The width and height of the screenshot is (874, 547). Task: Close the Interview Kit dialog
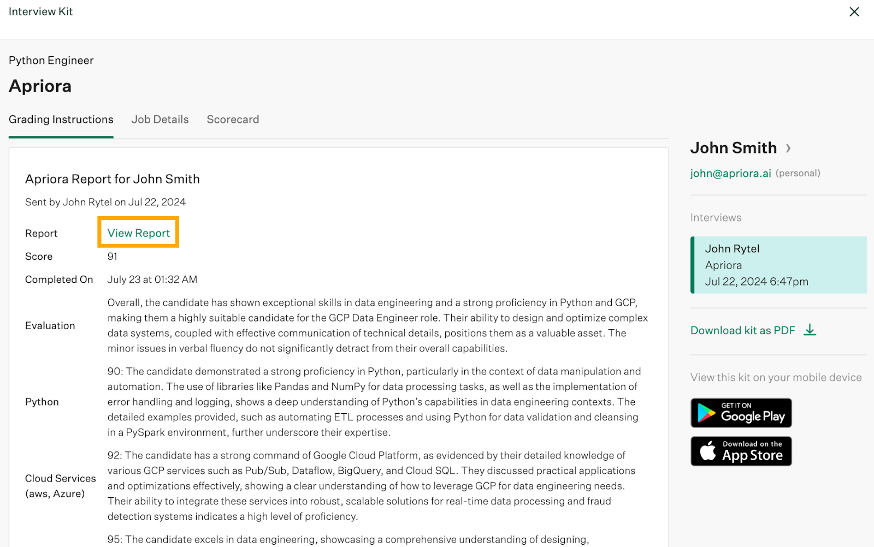pos(854,11)
